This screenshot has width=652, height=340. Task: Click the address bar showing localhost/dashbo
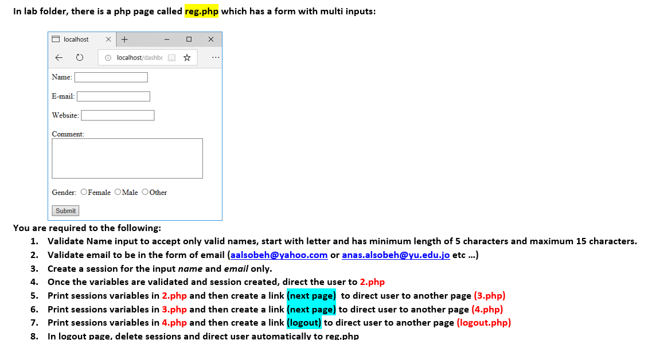point(140,57)
